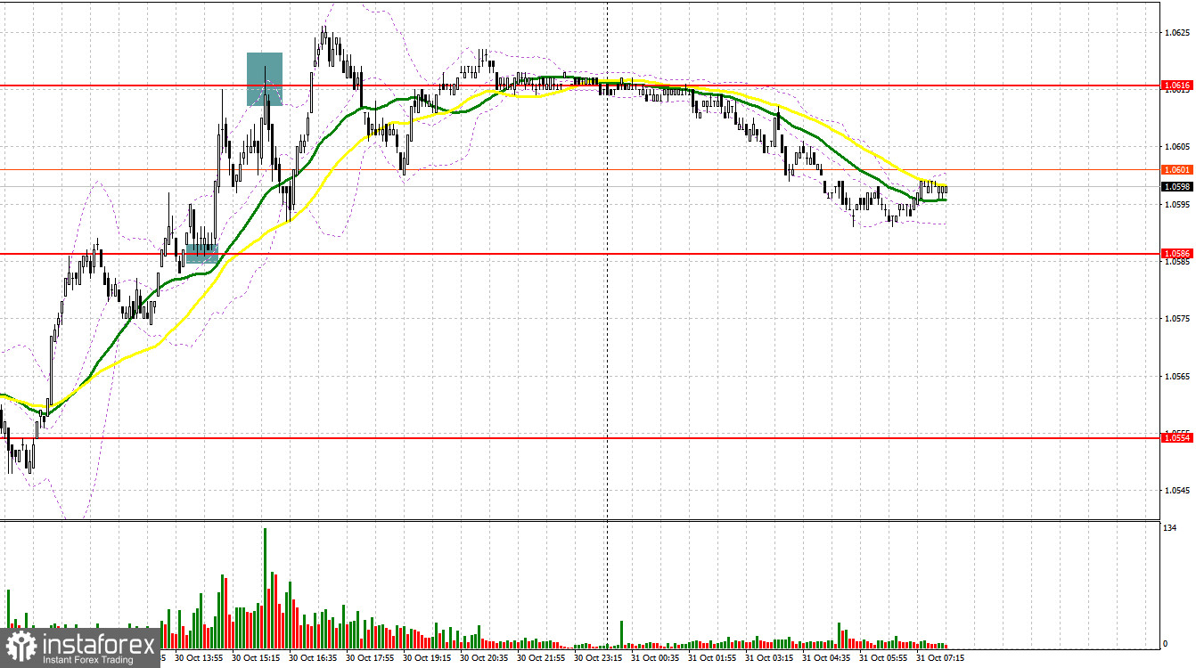Click the 31 Oct 03:15 time label
This screenshot has width=1196, height=668.
point(770,658)
